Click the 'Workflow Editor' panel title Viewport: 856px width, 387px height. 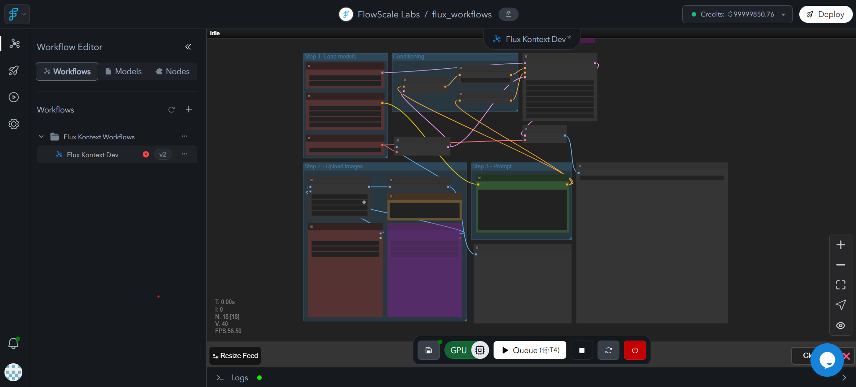(70, 47)
